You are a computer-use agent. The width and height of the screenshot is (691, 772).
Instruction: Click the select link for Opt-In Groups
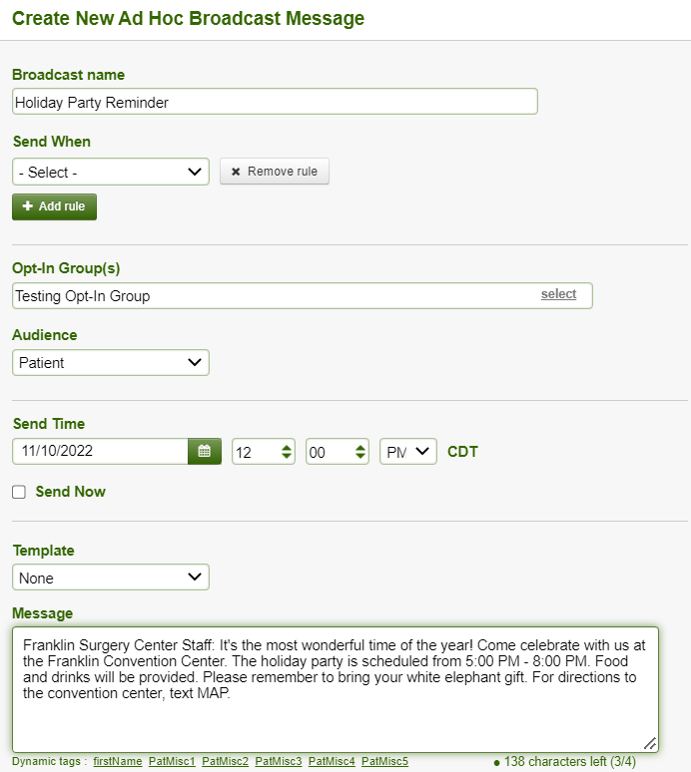[x=558, y=294]
